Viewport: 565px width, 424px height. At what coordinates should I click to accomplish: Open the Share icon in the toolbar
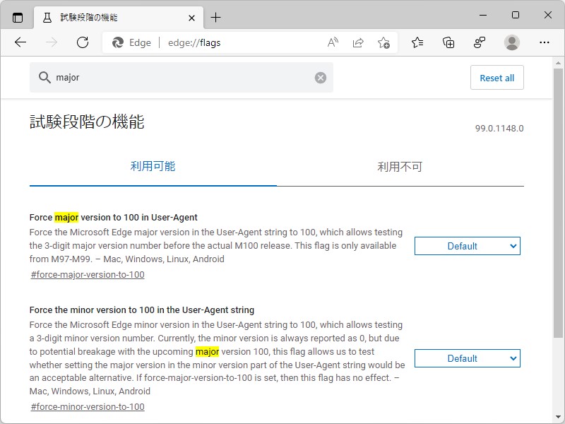pos(357,42)
